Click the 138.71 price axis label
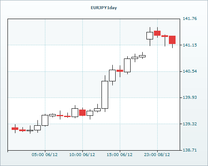Image resolution: width=208 pixels, height=166 pixels. [x=190, y=150]
